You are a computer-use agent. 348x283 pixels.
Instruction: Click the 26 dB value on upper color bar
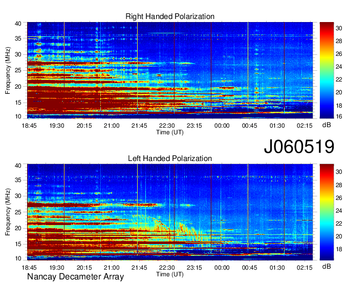click(x=339, y=54)
